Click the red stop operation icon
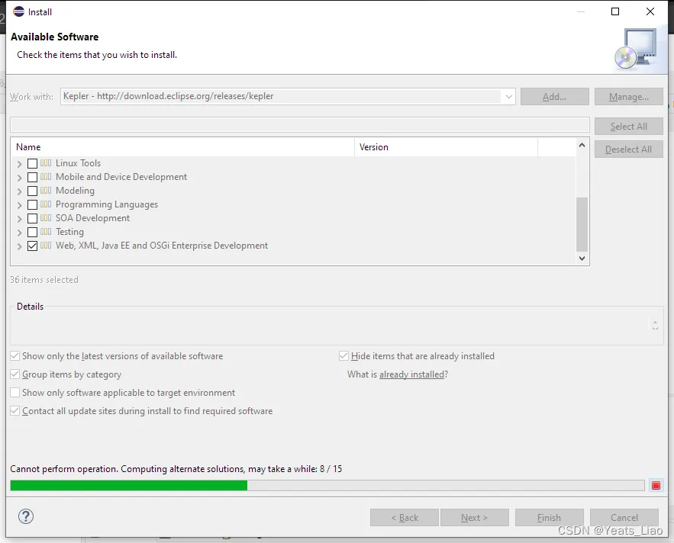674x543 pixels. [x=656, y=486]
